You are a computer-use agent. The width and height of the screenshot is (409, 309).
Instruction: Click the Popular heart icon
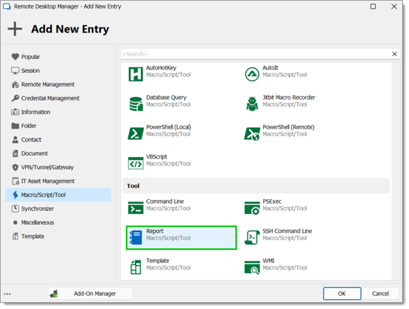pos(15,57)
